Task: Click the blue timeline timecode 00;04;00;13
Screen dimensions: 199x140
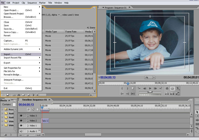Action: click(26, 105)
